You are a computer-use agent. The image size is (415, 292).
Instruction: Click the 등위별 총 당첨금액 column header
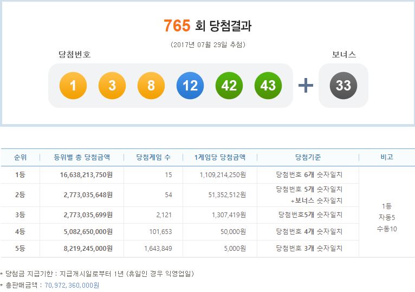(x=82, y=157)
